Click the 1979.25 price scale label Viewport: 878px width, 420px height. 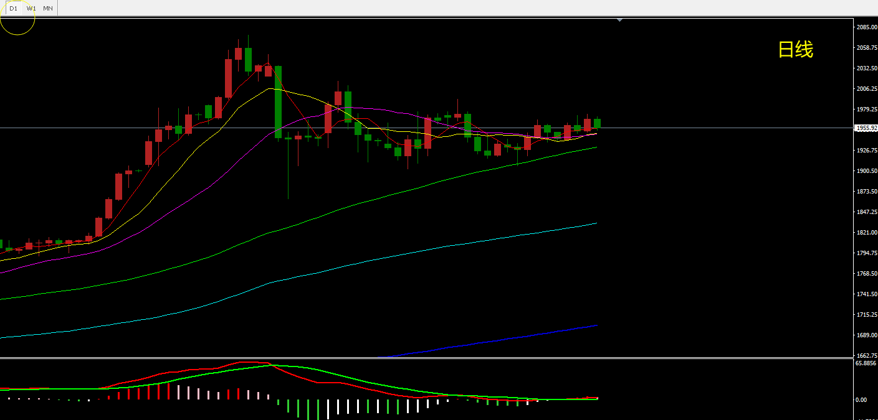(867, 110)
